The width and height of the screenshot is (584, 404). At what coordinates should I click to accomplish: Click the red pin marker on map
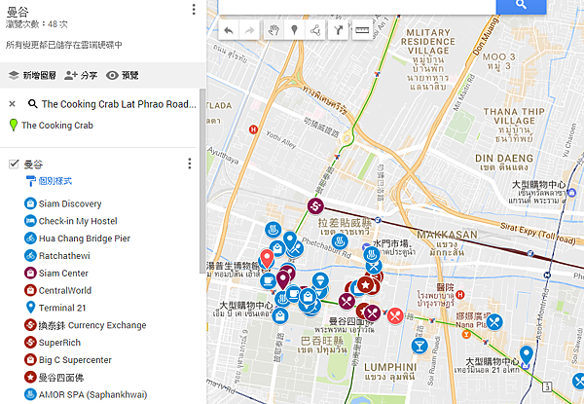(267, 259)
